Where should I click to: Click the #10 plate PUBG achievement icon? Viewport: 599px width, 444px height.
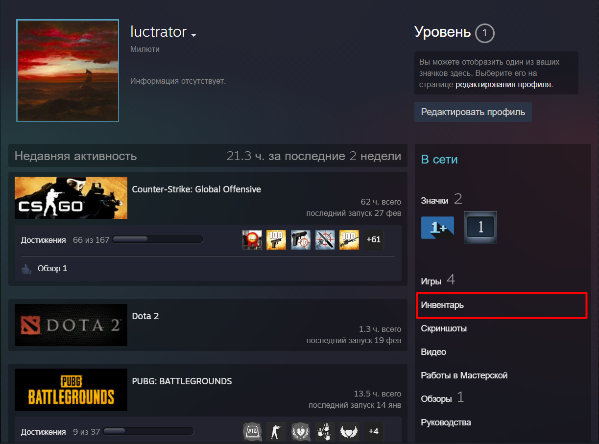(x=253, y=432)
